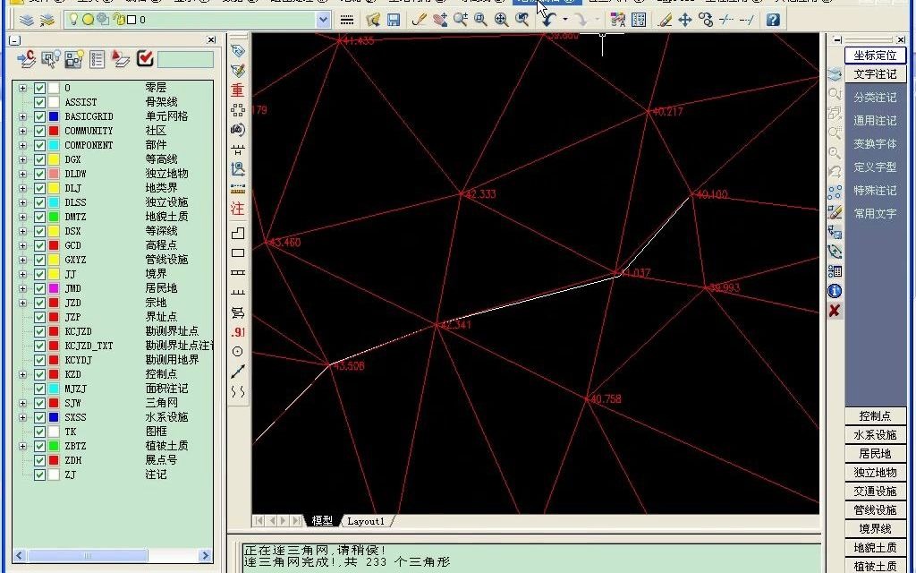Viewport: 916px width, 573px height.
Task: Click the Save file icon on the toolbar
Action: click(x=394, y=19)
